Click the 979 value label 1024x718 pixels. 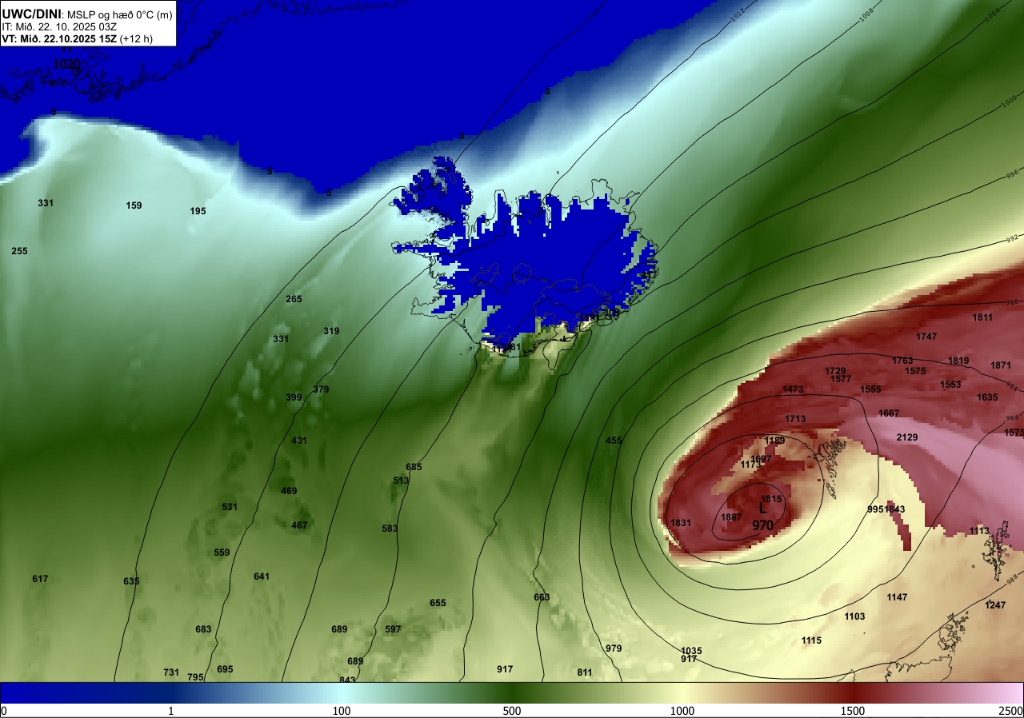pyautogui.click(x=614, y=648)
